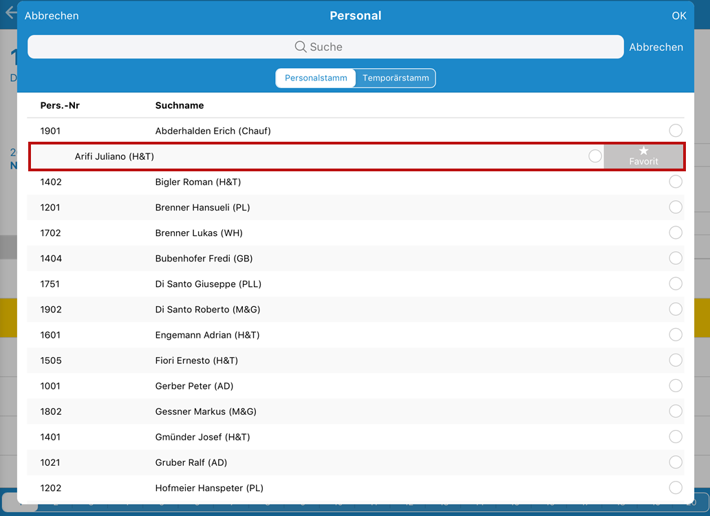Image resolution: width=710 pixels, height=516 pixels.
Task: Focus the Suche search field
Action: click(x=325, y=47)
